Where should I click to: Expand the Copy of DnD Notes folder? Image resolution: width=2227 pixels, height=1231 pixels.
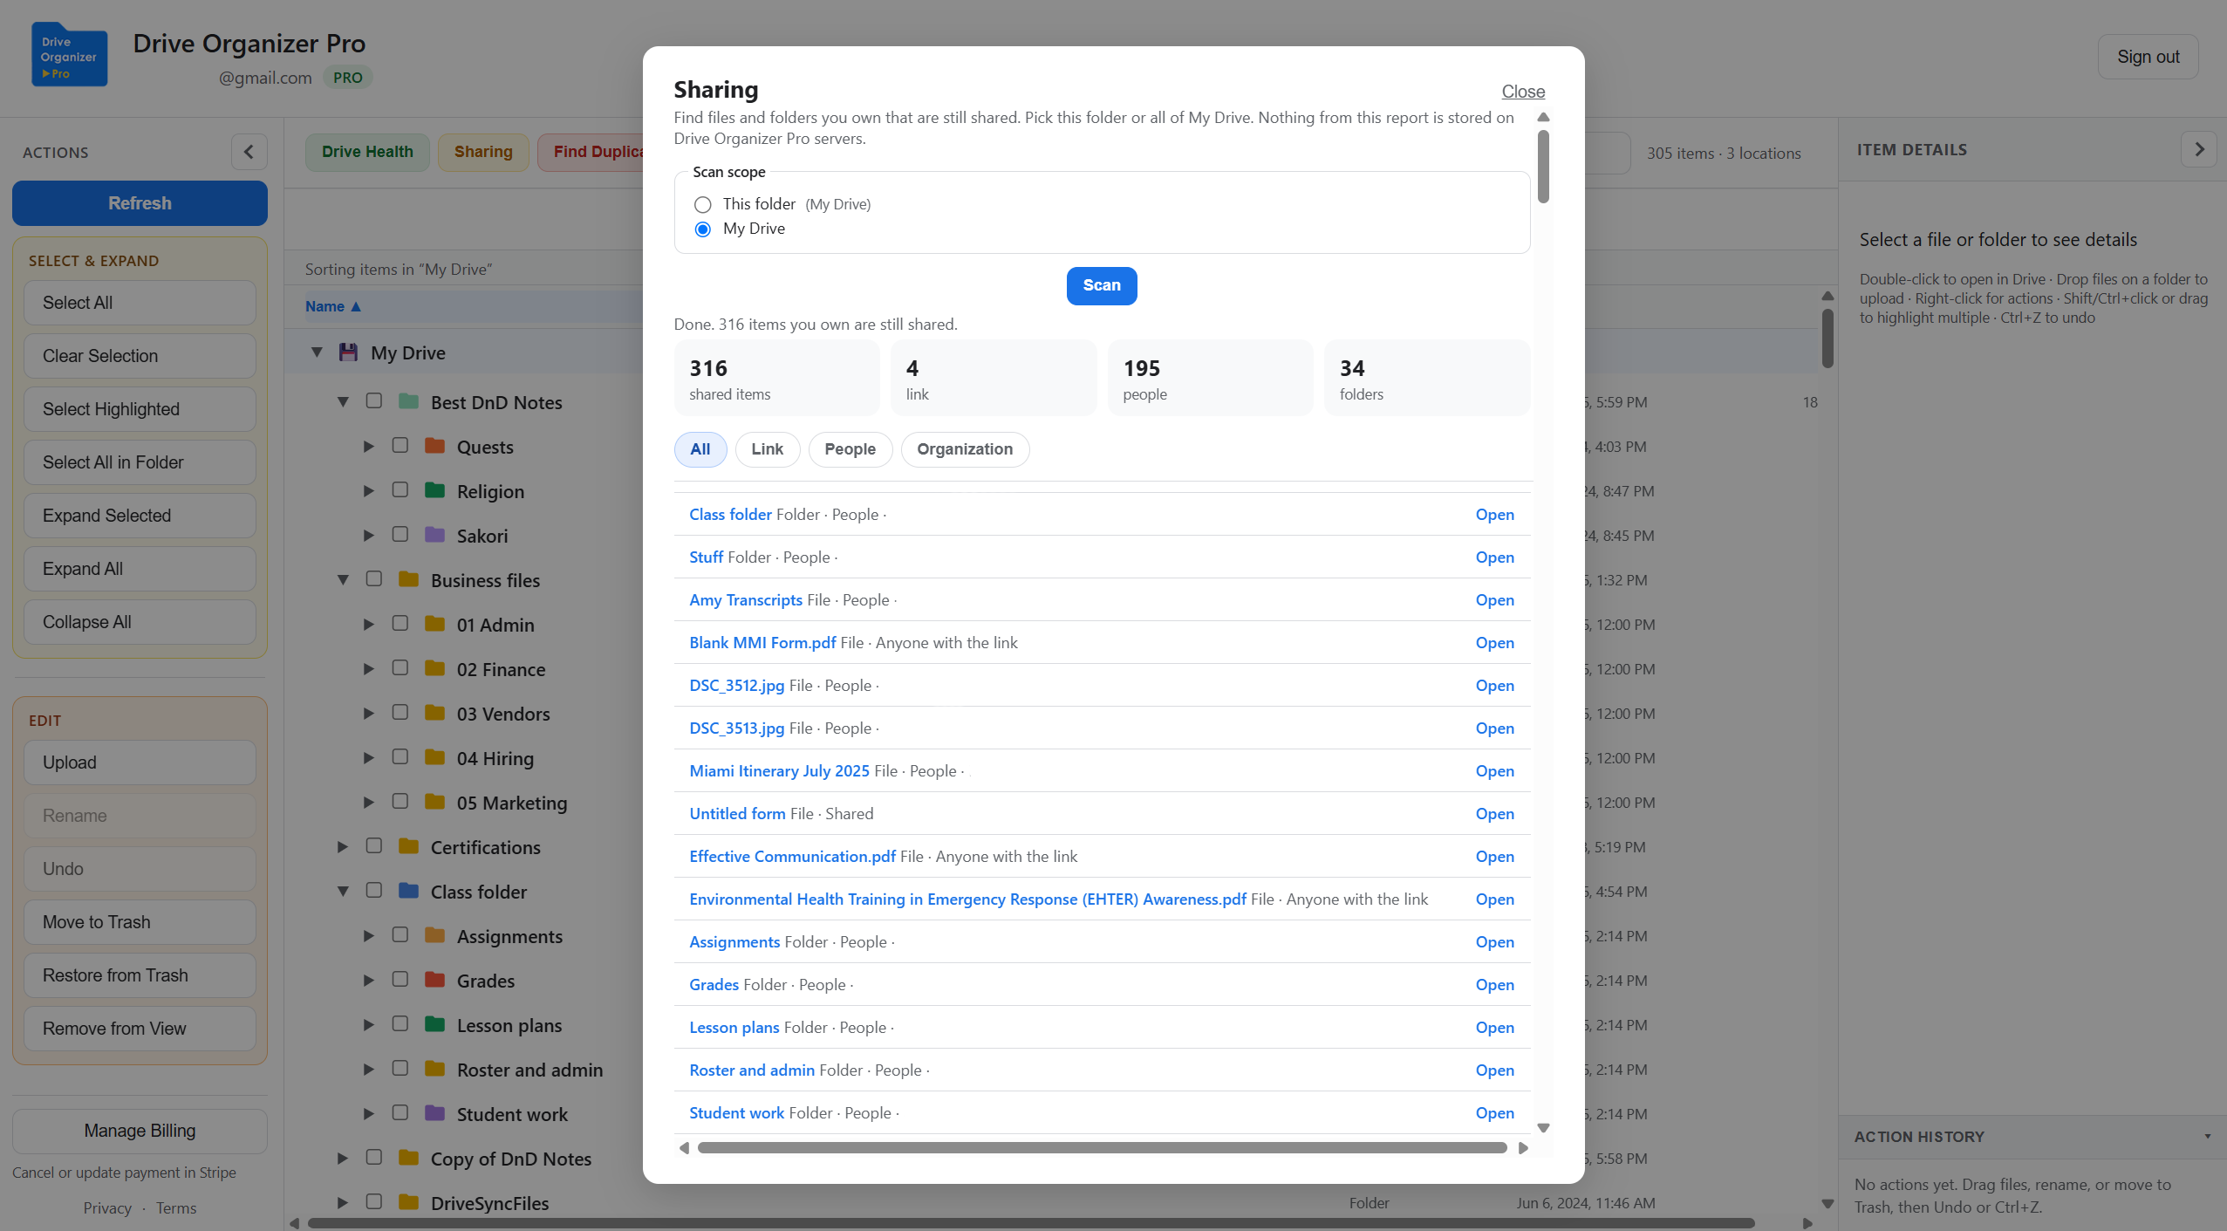point(343,1159)
